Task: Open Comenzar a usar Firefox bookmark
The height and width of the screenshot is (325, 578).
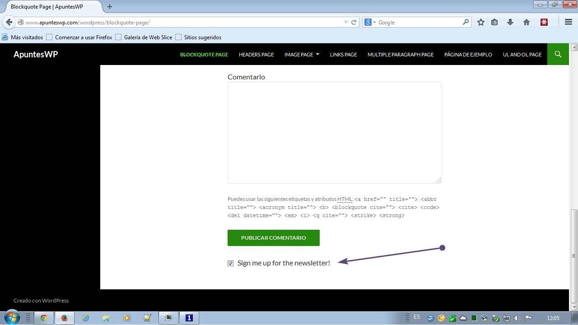Action: tap(79, 37)
